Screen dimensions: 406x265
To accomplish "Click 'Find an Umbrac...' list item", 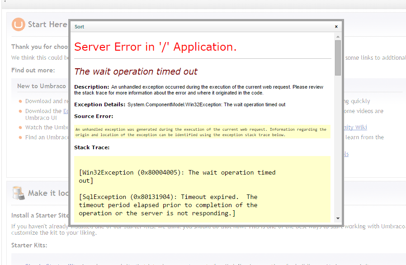I will click(47, 137).
